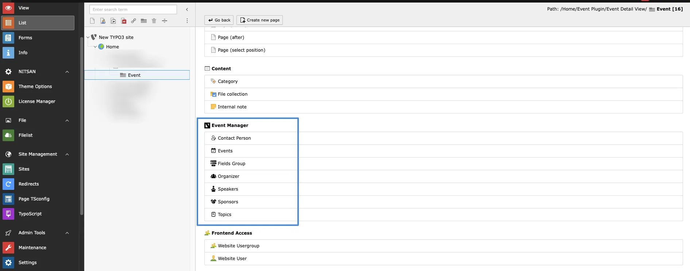Create a new Category record
690x271 pixels.
click(x=443, y=81)
